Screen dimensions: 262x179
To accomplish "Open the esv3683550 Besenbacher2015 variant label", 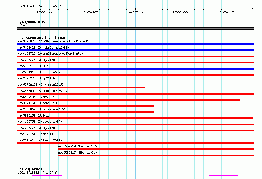I will (x=42, y=91).
